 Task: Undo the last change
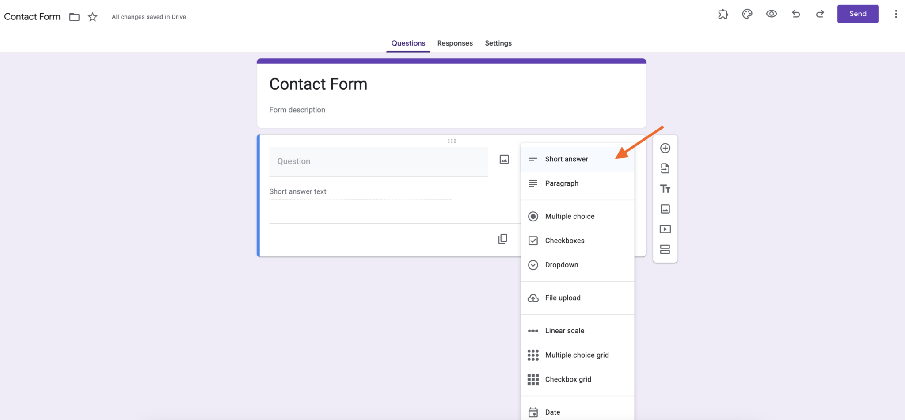pyautogui.click(x=796, y=14)
